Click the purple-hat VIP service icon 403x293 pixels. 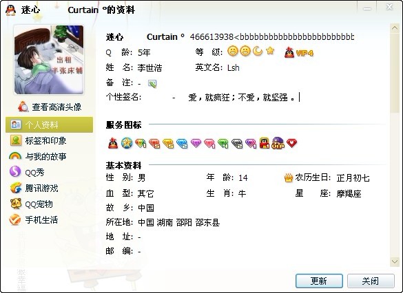278,143
